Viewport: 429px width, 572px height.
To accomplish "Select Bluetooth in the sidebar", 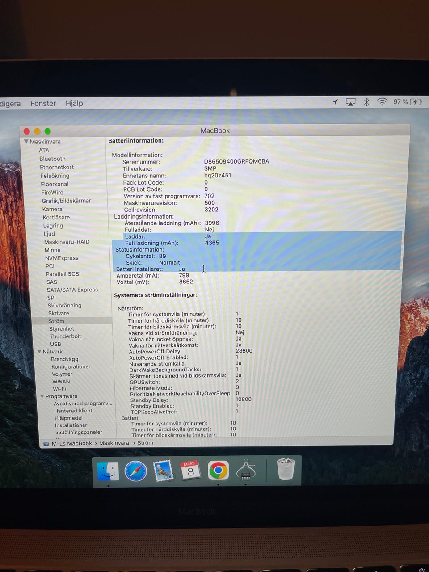I will (52, 159).
